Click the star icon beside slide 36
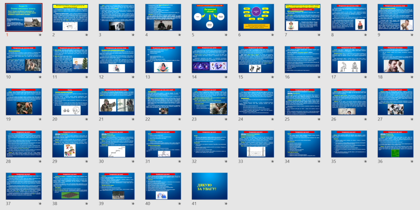Viewport: 420px width, 210px height. tap(412, 161)
